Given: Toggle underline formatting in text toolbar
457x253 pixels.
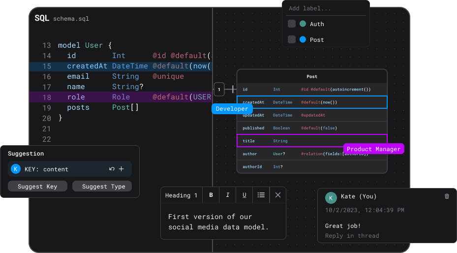Looking at the screenshot, I should (244, 195).
